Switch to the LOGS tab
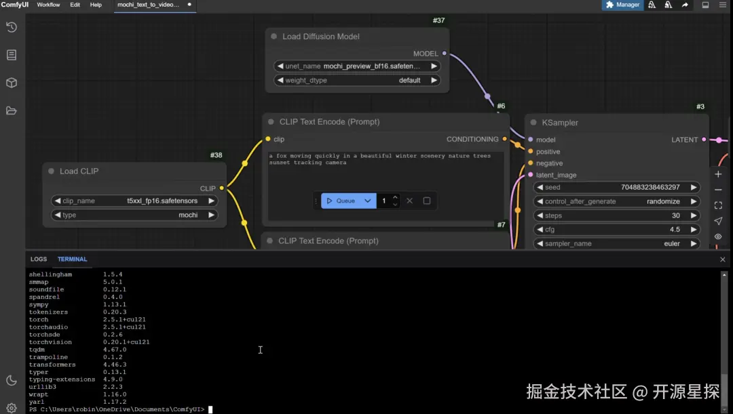The height and width of the screenshot is (414, 733). (x=39, y=259)
